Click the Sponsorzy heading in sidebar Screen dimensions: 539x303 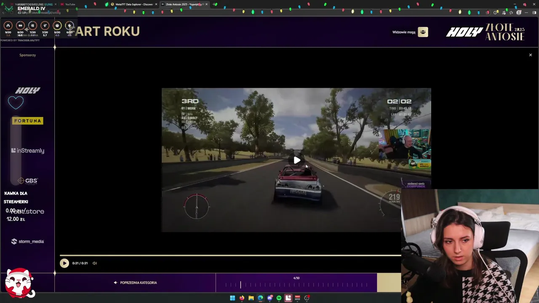27,55
